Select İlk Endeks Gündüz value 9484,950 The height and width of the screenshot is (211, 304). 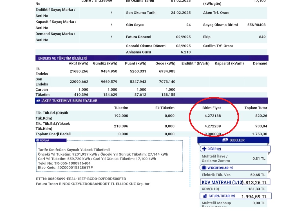pyautogui.click(x=109, y=71)
